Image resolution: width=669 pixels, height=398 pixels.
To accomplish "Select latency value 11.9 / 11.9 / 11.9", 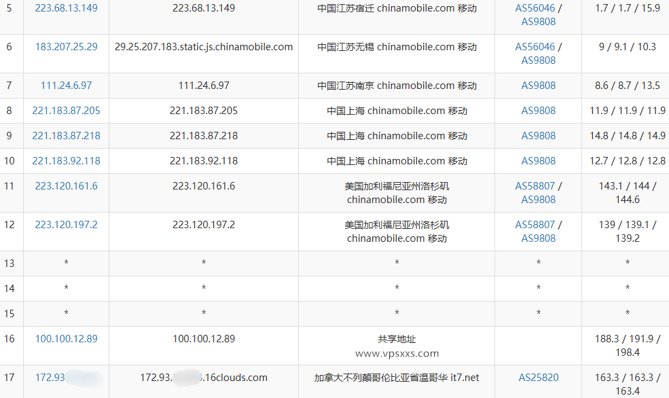I will [627, 111].
